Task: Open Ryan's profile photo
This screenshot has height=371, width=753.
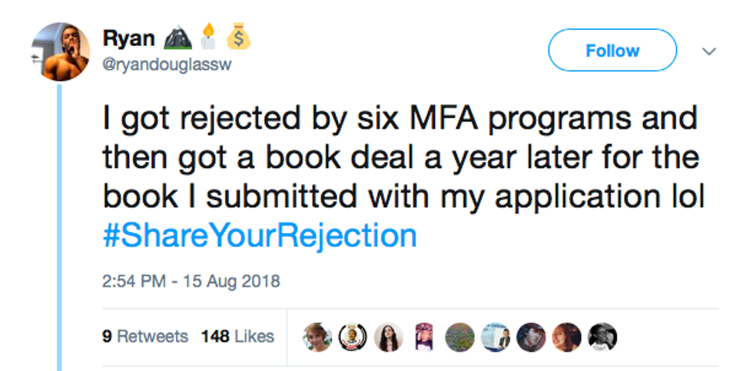Action: 60,52
